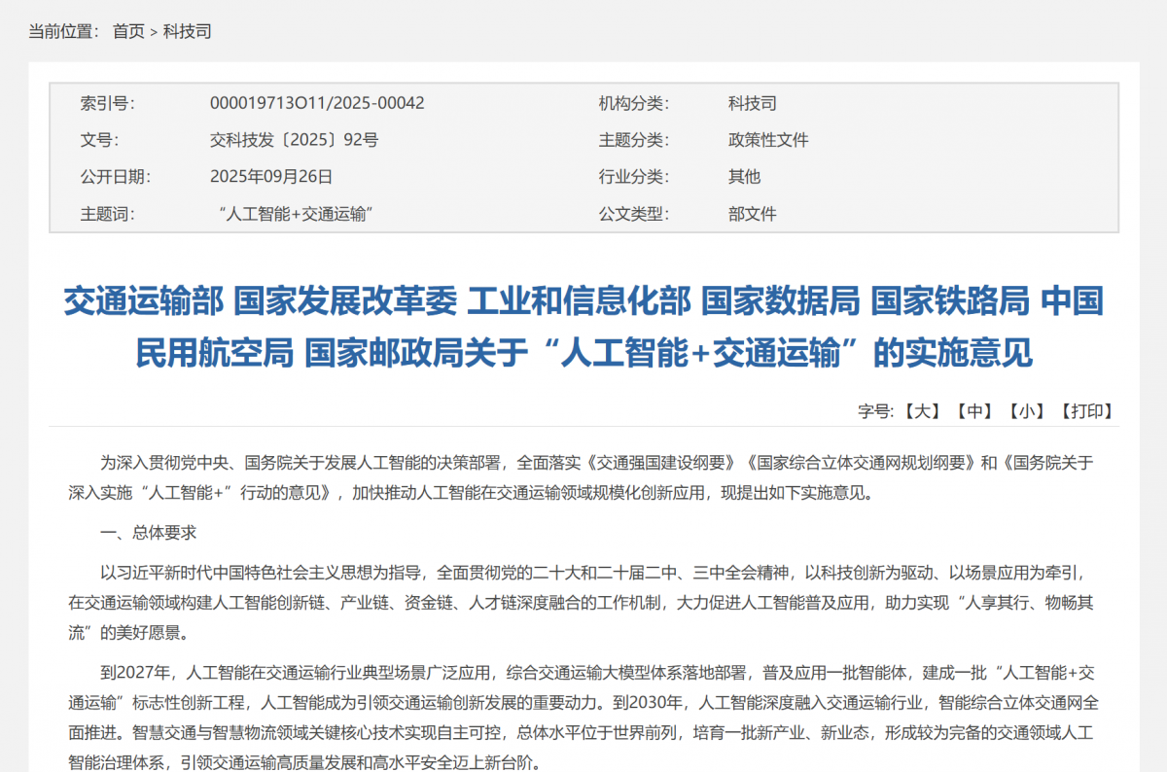The width and height of the screenshot is (1167, 772).
Task: Click 其他 in the 行业分类 row
Action: pos(744,176)
